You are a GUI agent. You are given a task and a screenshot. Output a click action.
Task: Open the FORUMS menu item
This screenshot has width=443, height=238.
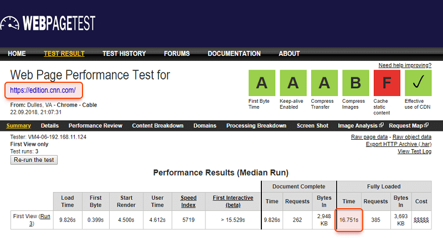pos(177,54)
